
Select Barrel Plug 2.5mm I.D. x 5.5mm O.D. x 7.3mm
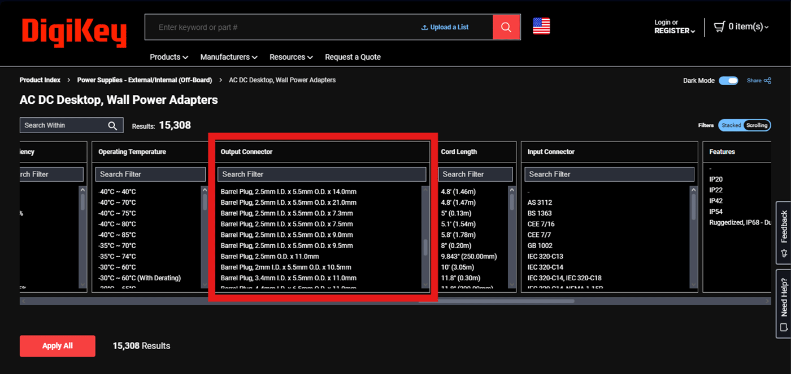[x=287, y=213]
